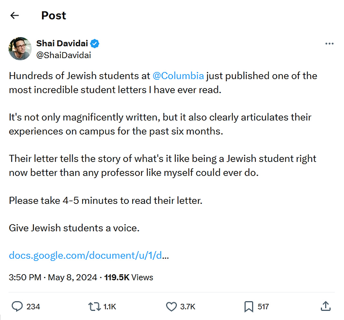Click the "Give Jewish students a voice" text
344x320 pixels.
pyautogui.click(x=74, y=228)
